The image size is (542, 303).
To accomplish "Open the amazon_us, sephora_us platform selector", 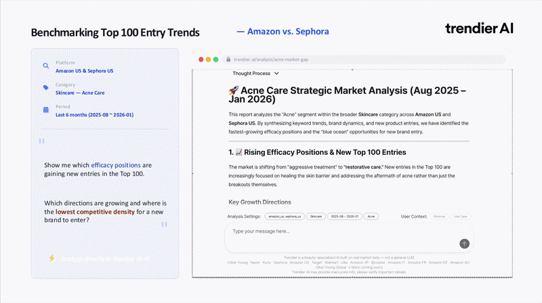I will click(x=284, y=216).
